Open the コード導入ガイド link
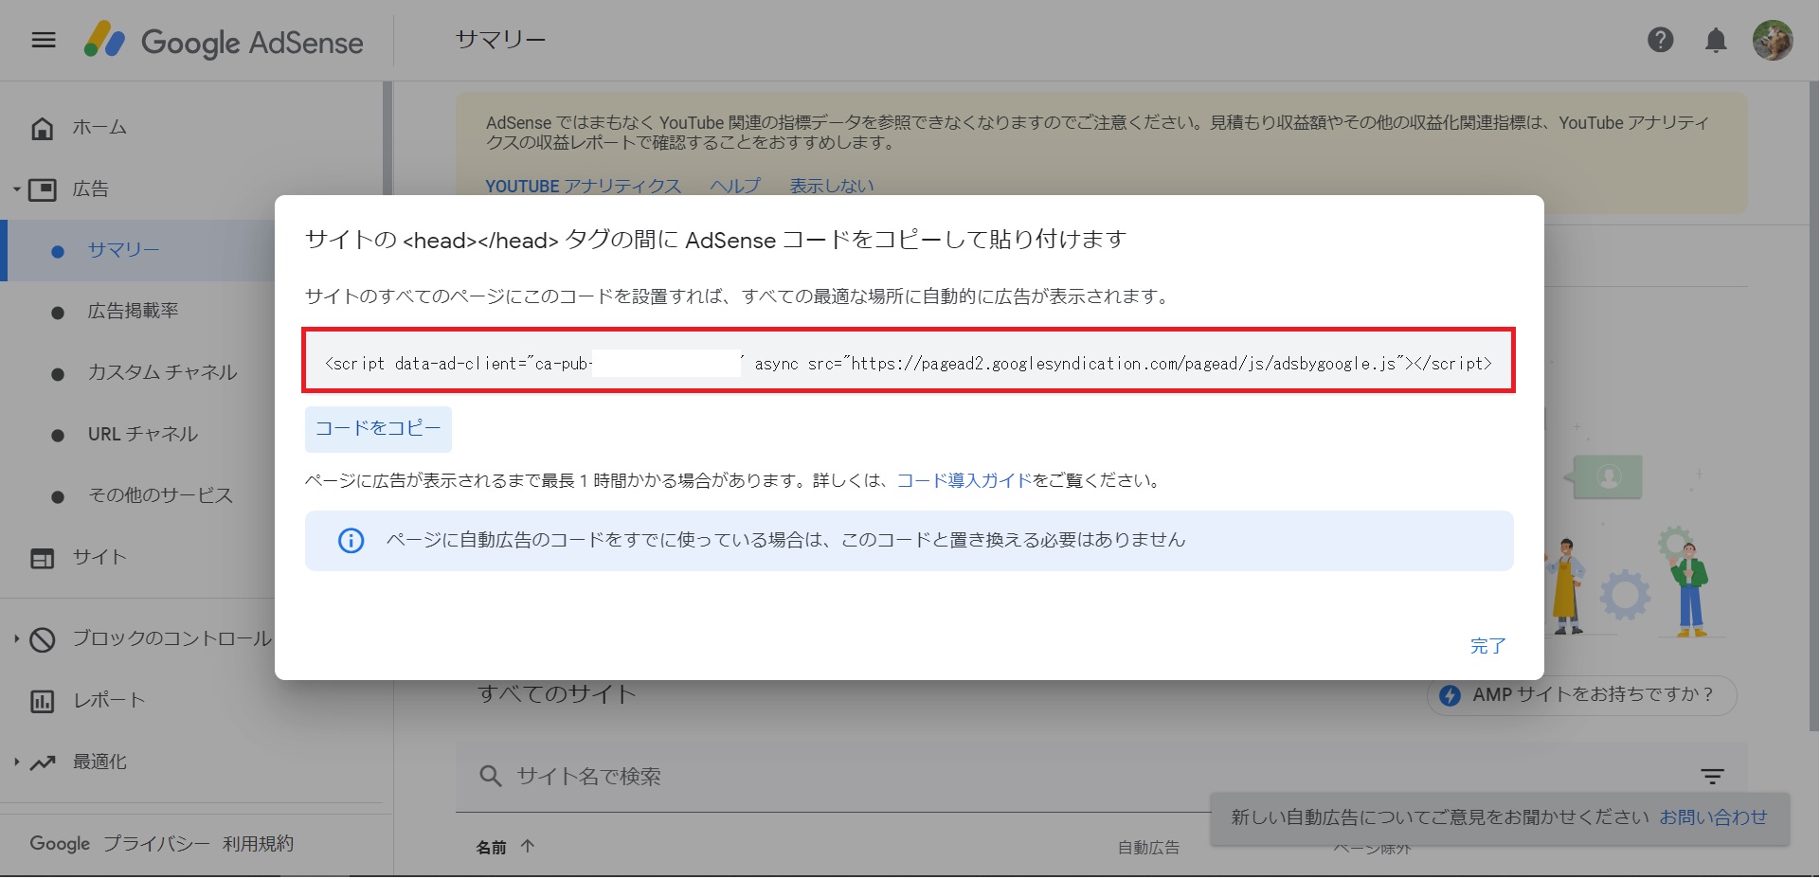Screen dimensions: 1820x879 coord(964,481)
